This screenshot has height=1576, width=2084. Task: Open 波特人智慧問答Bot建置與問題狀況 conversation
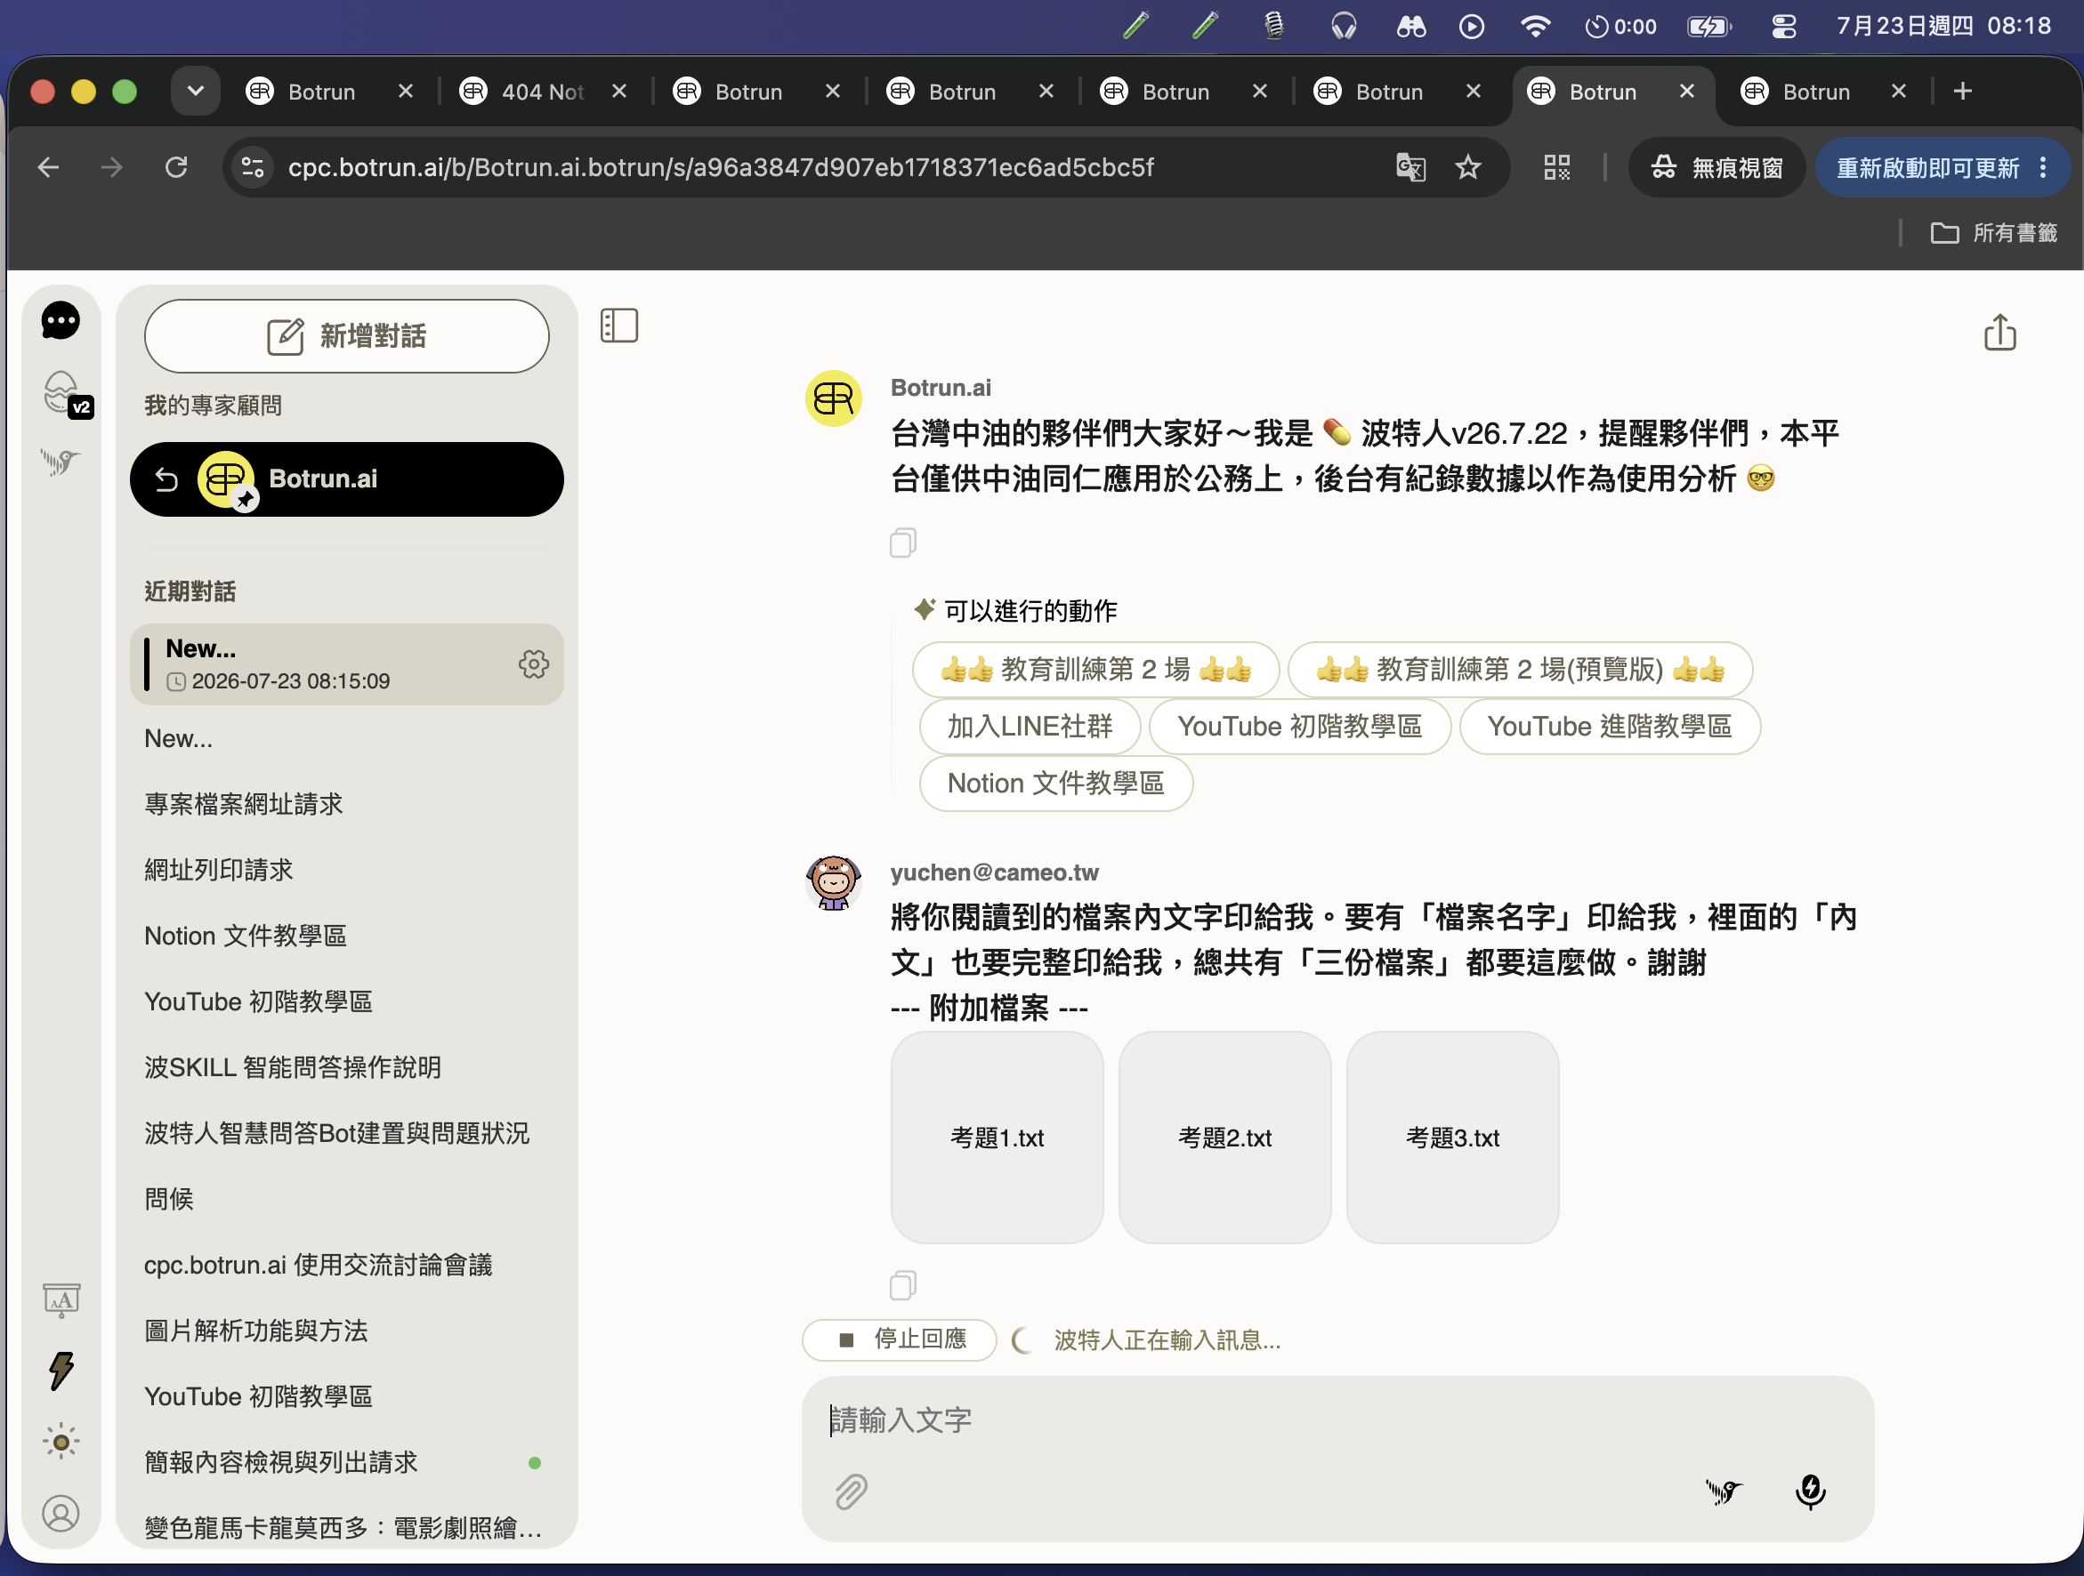pos(336,1133)
